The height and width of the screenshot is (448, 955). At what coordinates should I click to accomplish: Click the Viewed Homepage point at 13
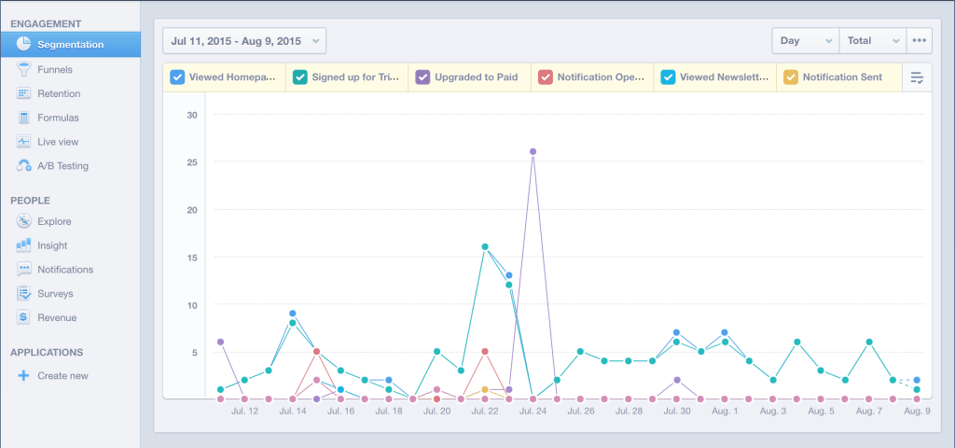[508, 275]
